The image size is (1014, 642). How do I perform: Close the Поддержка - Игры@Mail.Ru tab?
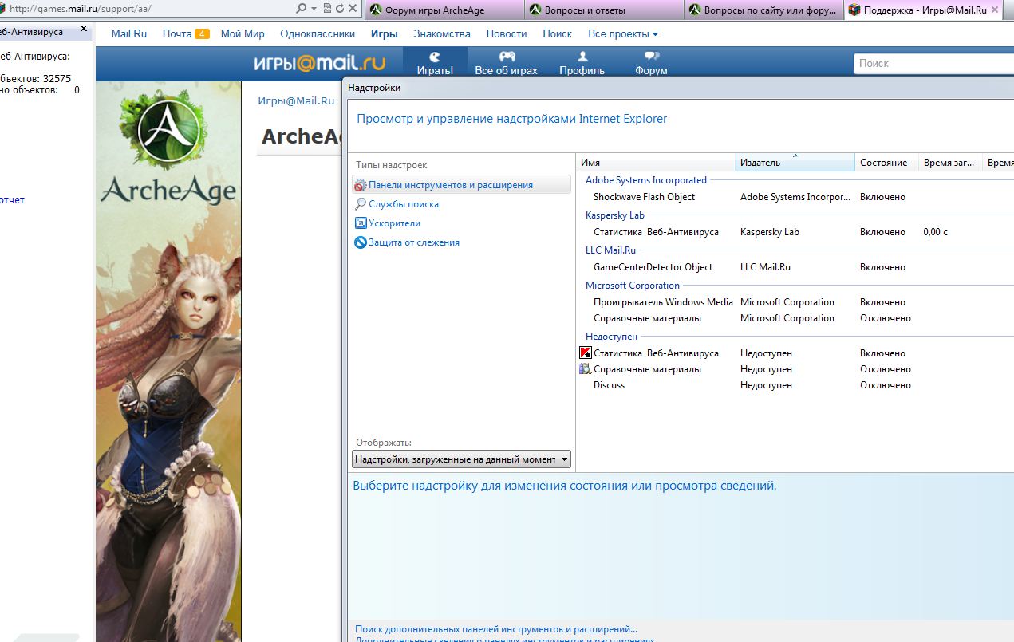994,10
